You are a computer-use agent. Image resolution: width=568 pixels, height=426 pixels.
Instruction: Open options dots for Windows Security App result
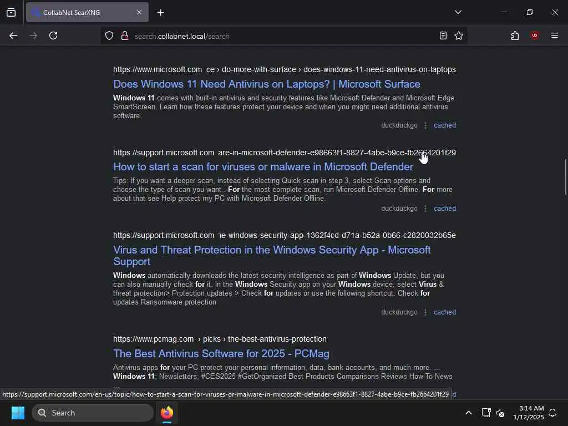(x=425, y=312)
